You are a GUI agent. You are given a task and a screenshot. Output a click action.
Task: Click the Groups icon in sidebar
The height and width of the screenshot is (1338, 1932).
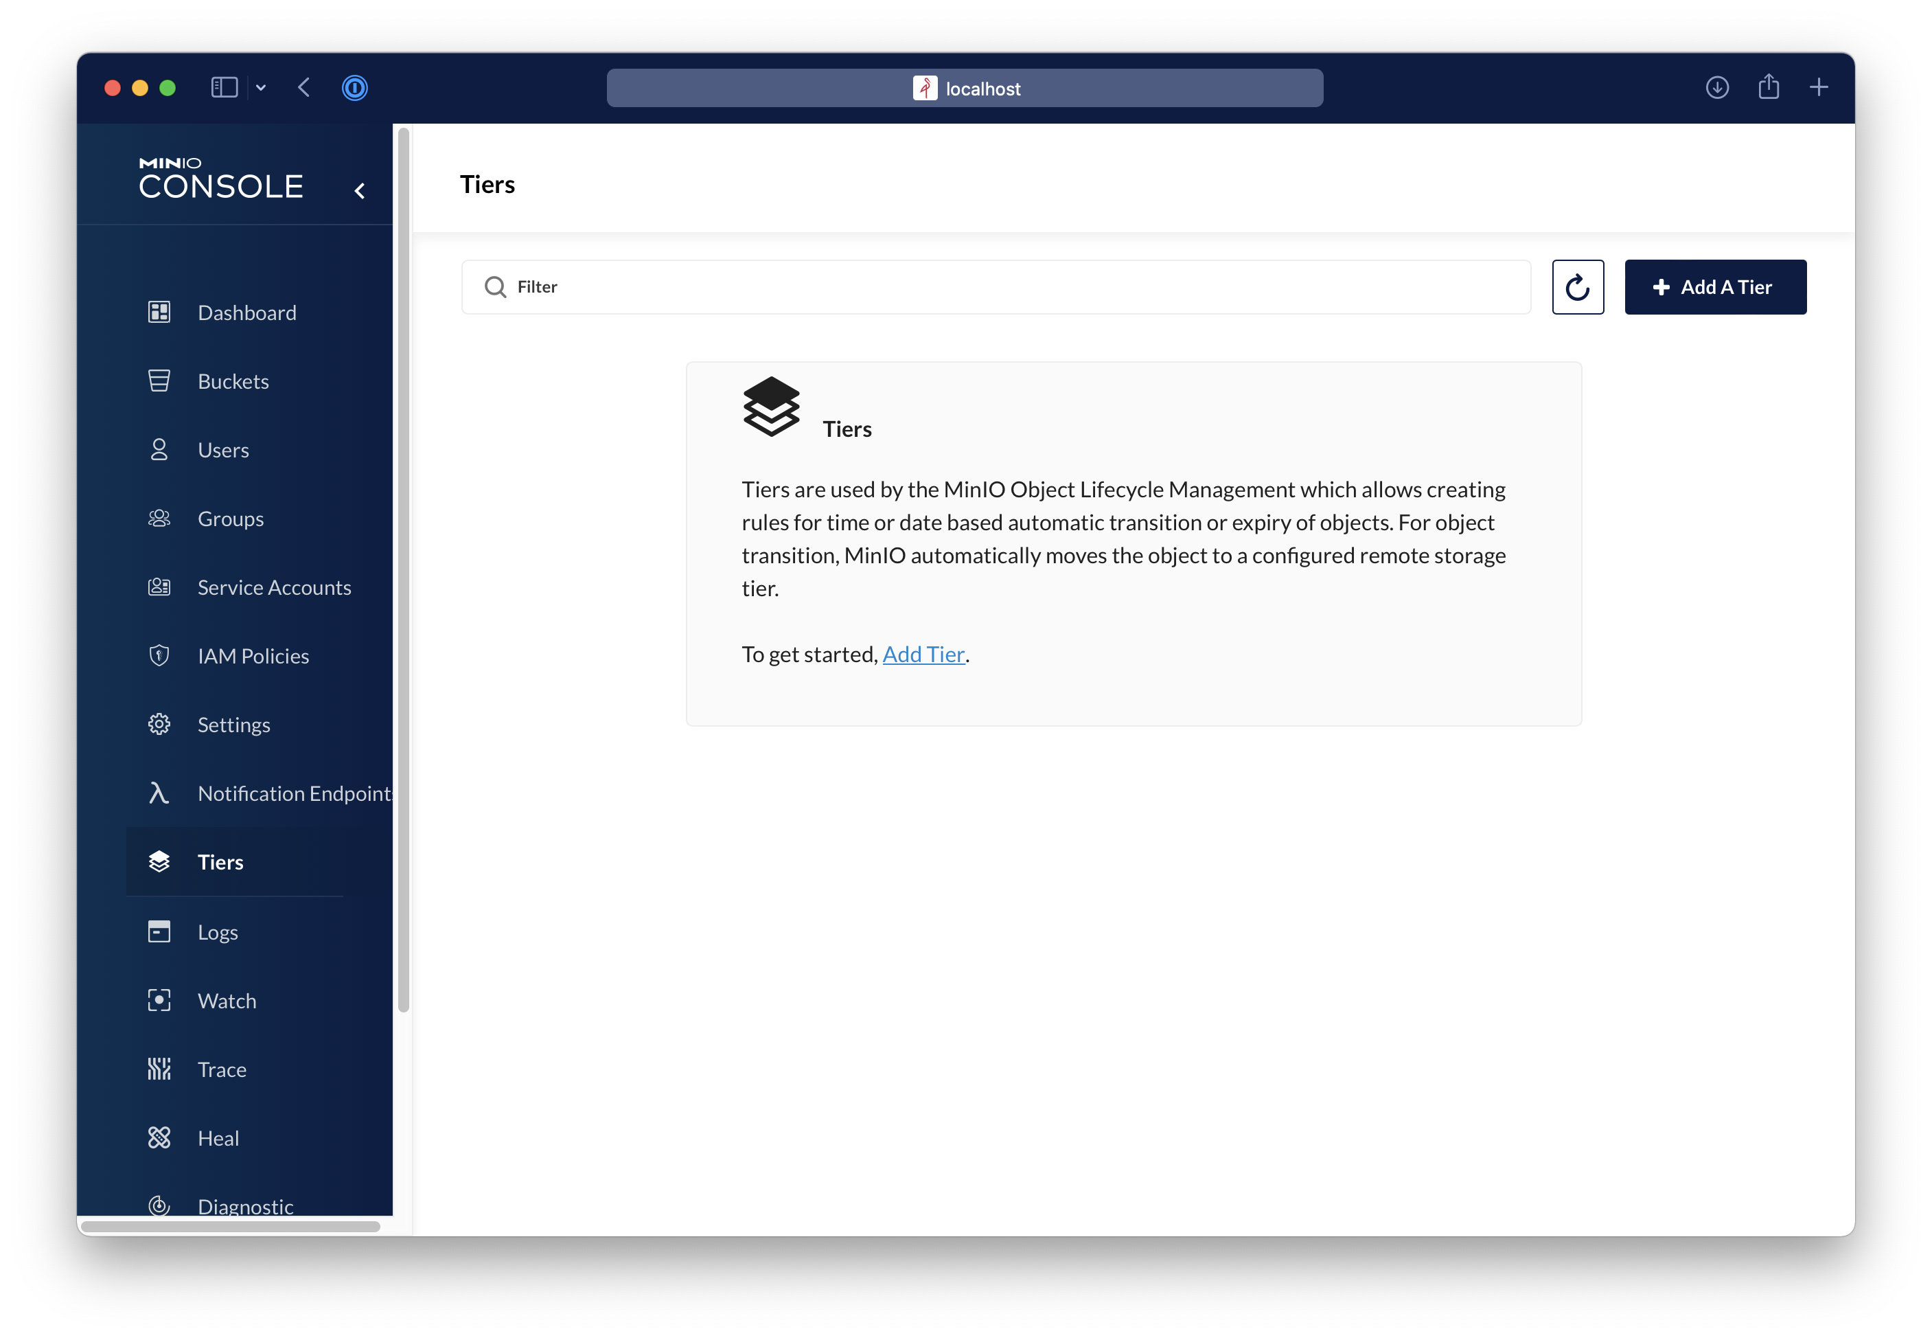[159, 519]
